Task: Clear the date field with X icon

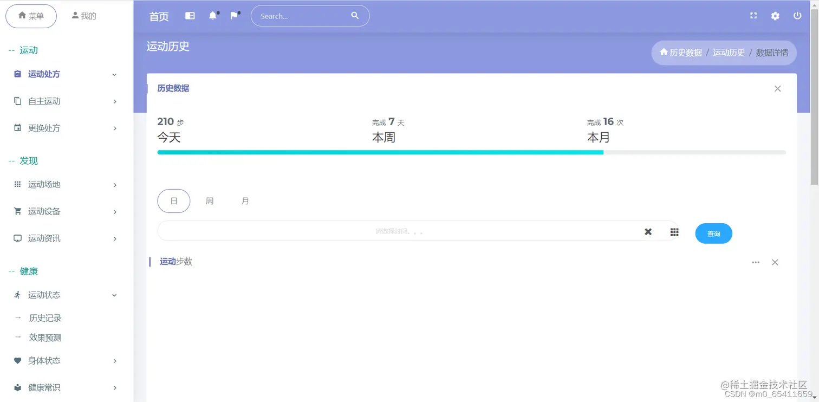Action: 648,232
